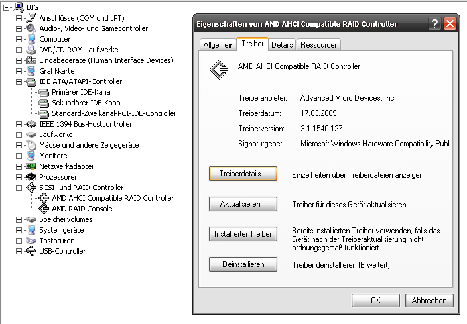Click the Deinstallieren button
Viewport: 467px width, 324px height.
point(243,264)
